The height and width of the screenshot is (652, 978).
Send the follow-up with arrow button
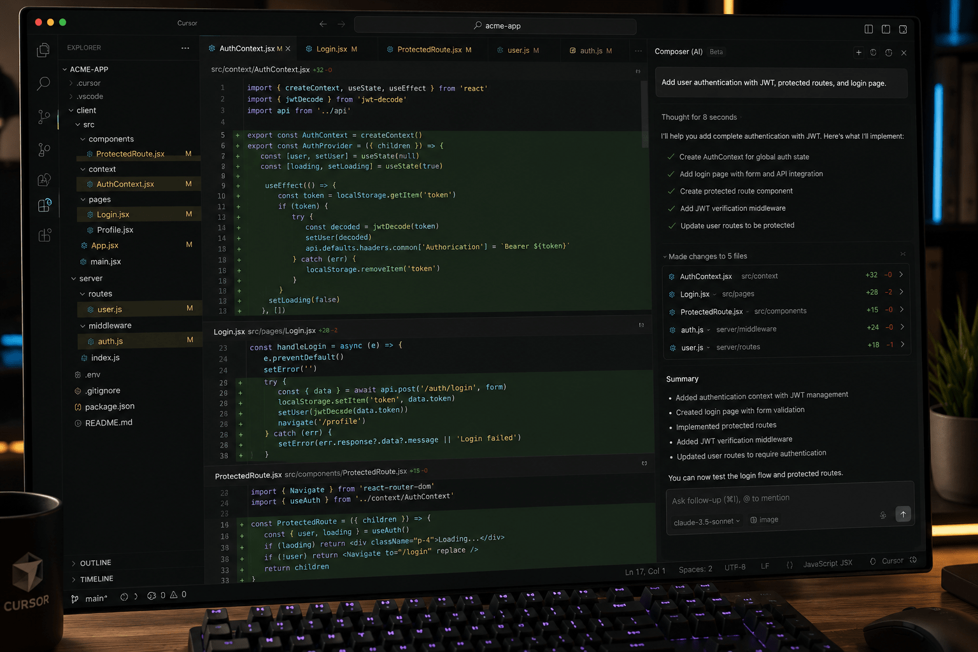pos(903,514)
